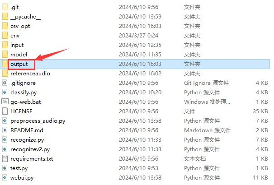Select the output folder icon

point(5,64)
